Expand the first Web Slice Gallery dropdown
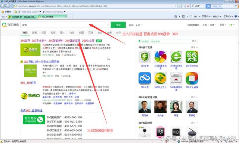239x143 pixels. pos(40,12)
